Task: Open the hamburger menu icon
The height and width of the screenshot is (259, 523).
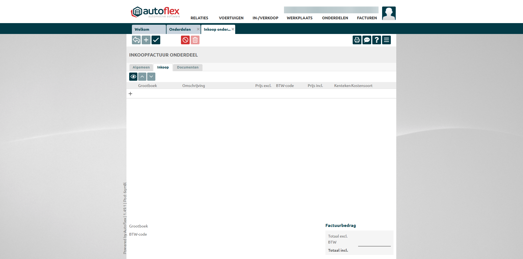Action: coord(386,40)
